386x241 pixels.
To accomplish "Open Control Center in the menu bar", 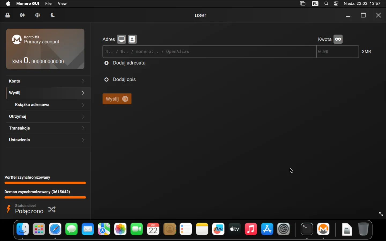I will click(336, 3).
